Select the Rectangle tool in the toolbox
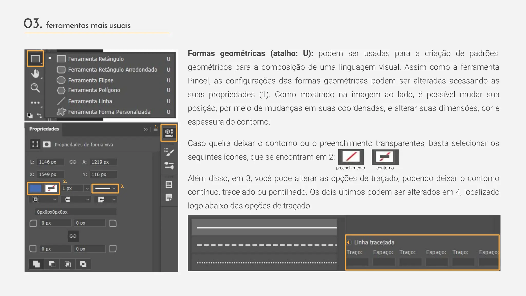526x296 pixels. coord(35,59)
